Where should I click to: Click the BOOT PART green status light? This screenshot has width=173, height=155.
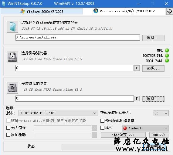click(167, 61)
